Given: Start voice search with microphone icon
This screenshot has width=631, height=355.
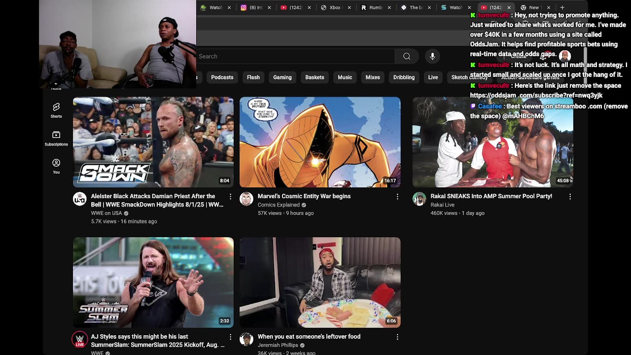Looking at the screenshot, I should (432, 56).
